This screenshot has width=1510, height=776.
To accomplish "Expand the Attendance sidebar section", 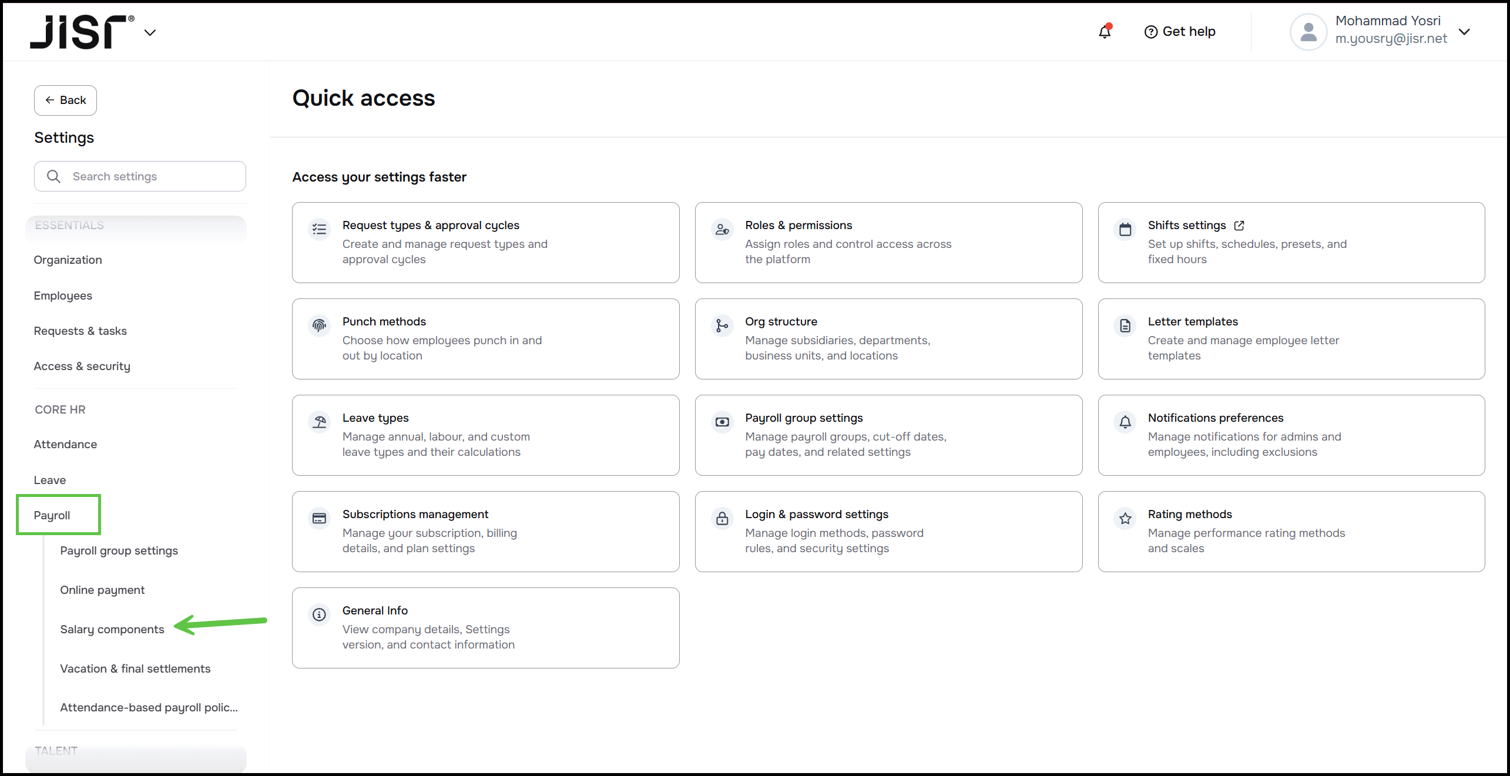I will point(65,444).
